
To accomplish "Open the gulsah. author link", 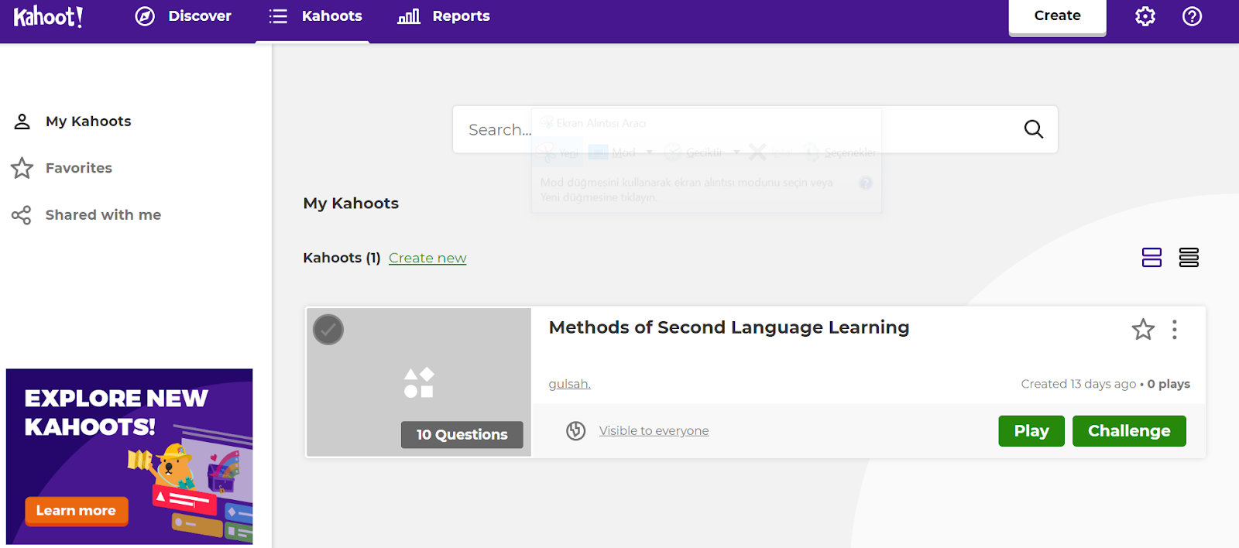I will click(x=570, y=384).
